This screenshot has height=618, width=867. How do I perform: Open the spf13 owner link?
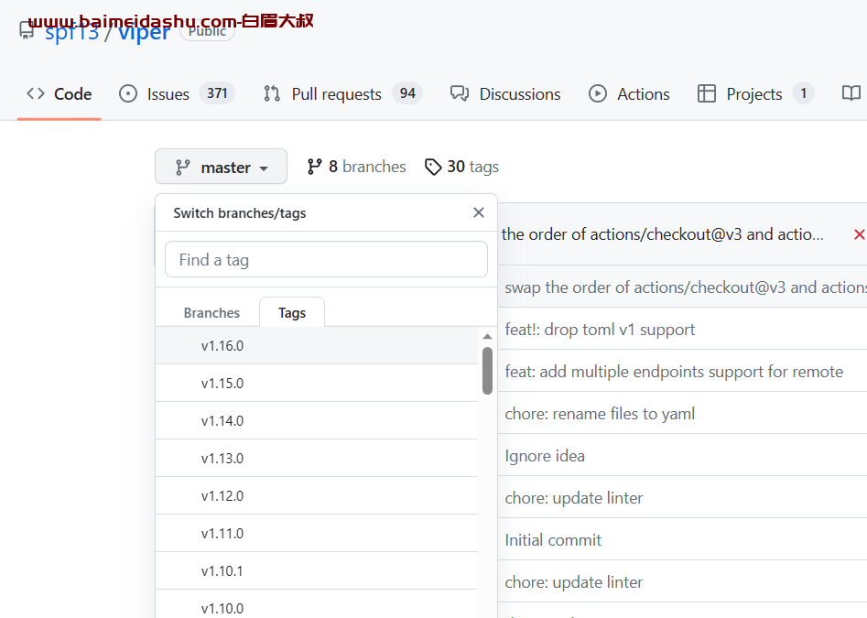72,32
